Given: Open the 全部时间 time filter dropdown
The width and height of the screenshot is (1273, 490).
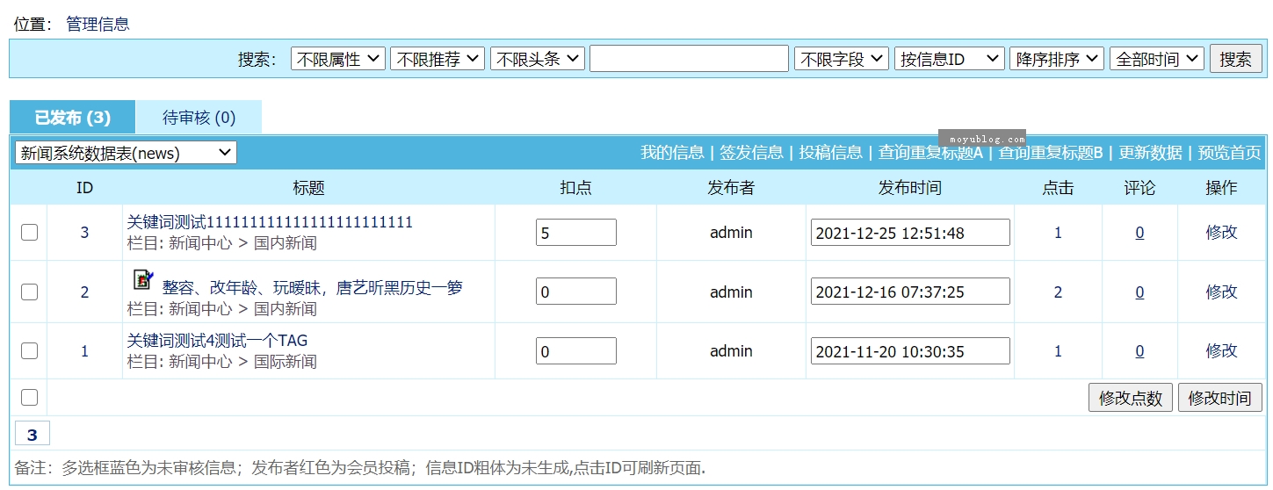Looking at the screenshot, I should (1156, 59).
